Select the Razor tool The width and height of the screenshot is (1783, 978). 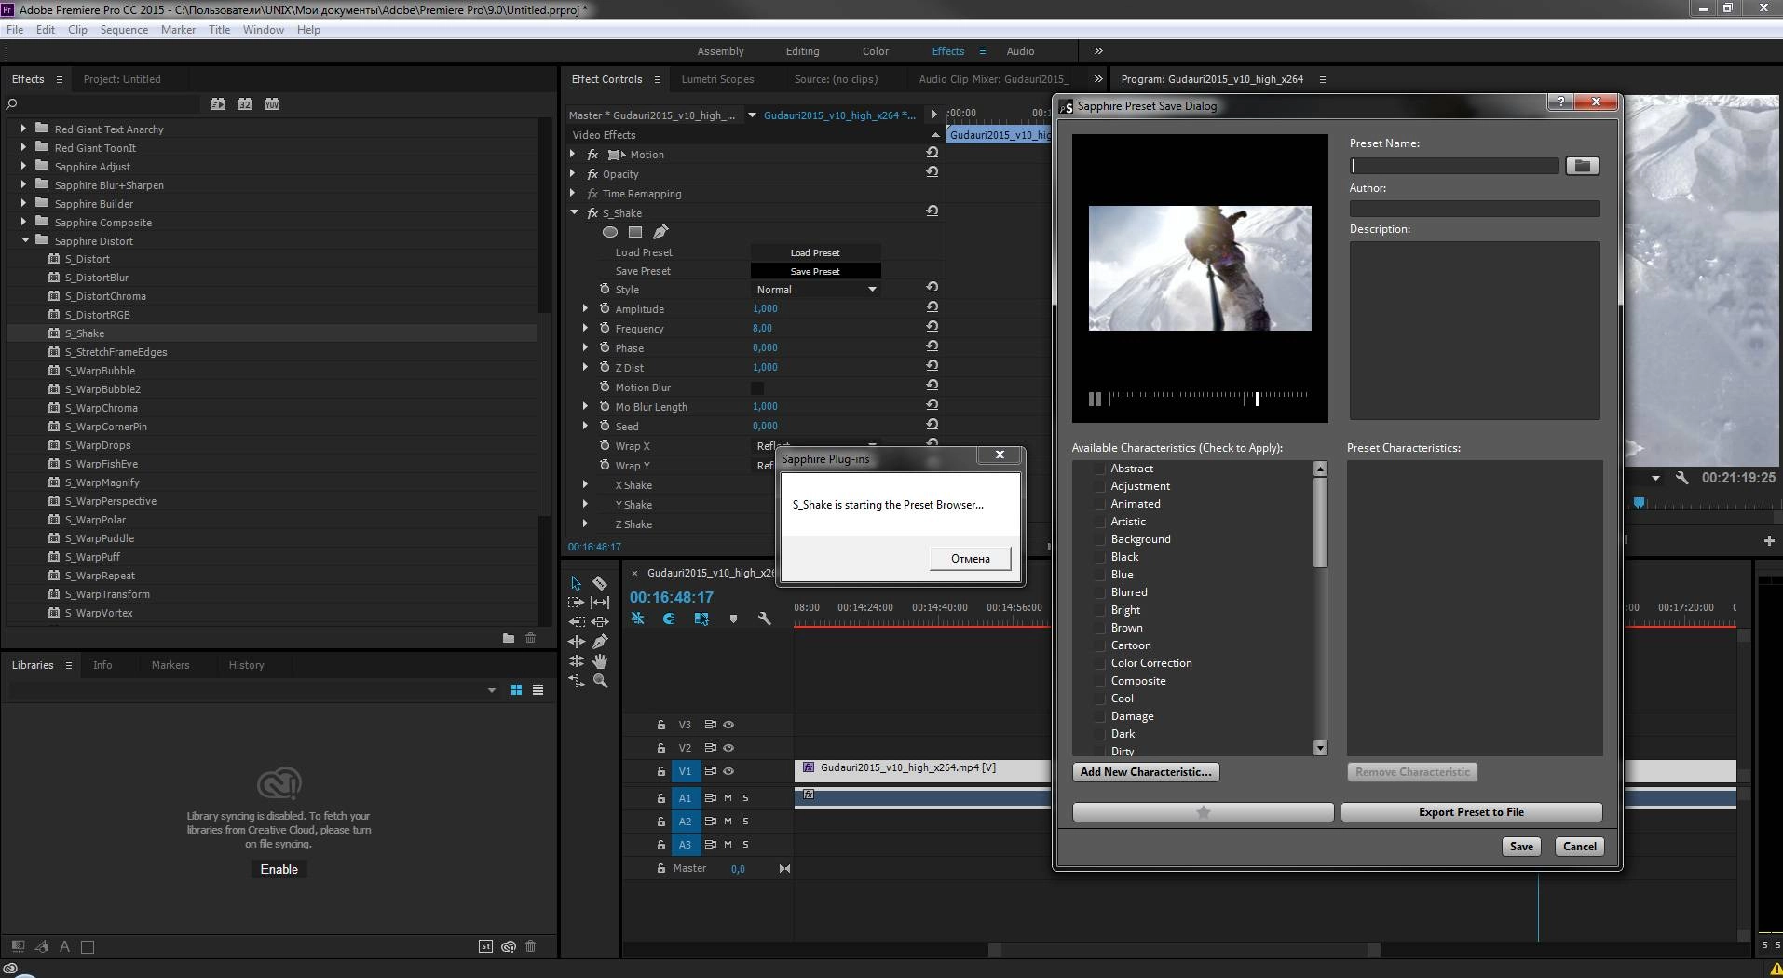pos(600,583)
